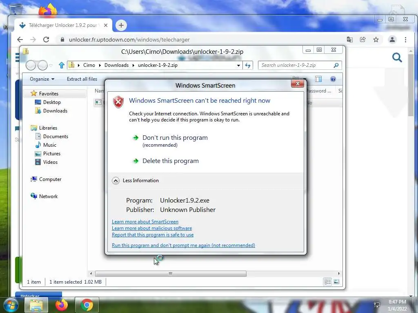This screenshot has width=418, height=313.
Task: Click the Chrome address bar URL
Action: pyautogui.click(x=129, y=40)
